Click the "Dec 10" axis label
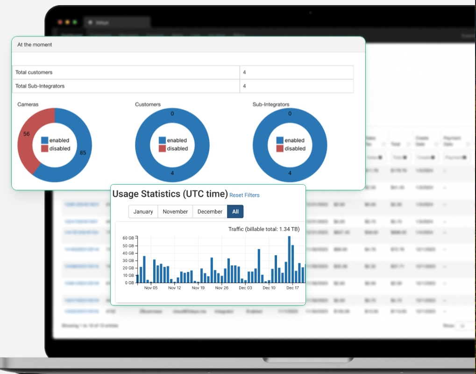476x374 pixels. pyautogui.click(x=269, y=288)
